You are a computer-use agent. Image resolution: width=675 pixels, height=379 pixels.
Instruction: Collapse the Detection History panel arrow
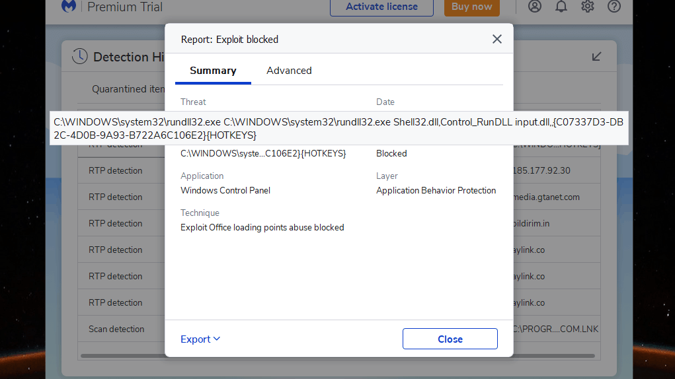596,56
